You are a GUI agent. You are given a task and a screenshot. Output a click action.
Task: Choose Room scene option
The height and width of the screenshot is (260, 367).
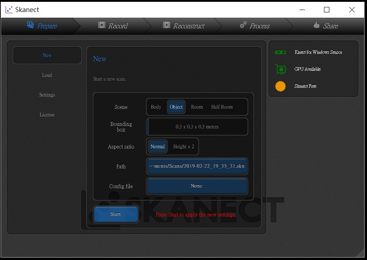(197, 107)
